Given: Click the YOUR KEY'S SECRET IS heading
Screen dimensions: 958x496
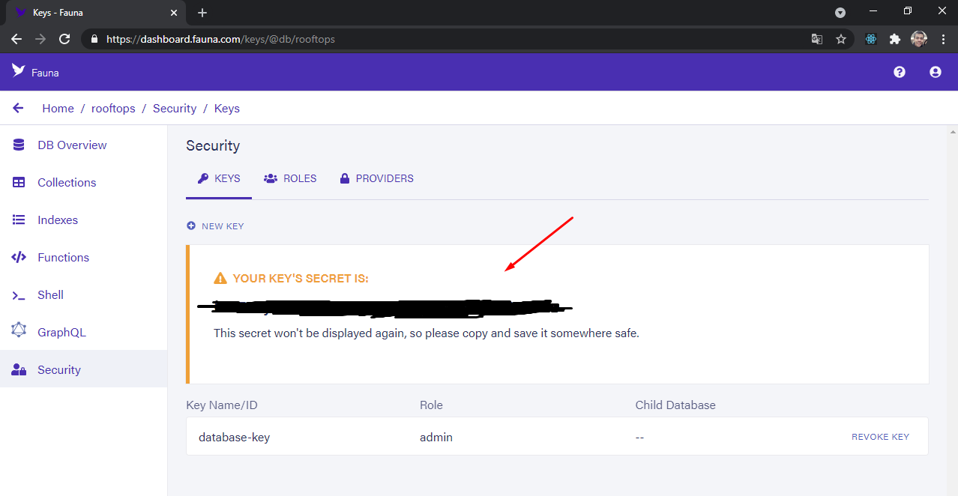Looking at the screenshot, I should 301,279.
